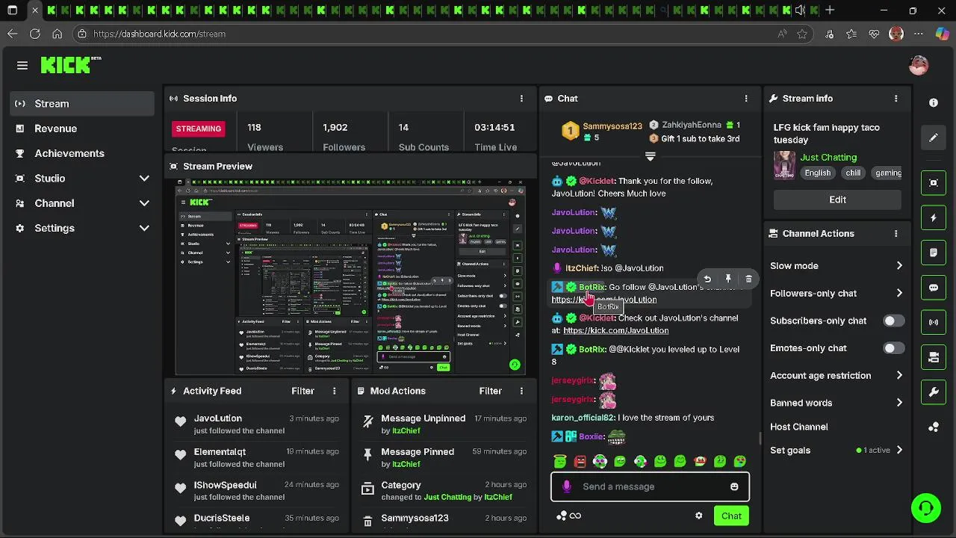Screen dimensions: 956x538
Task: Toggle the broadcast session info widget icon
Action: pos(934,323)
